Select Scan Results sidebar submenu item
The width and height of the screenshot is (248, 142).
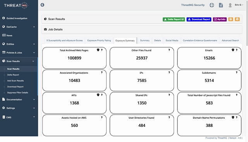(x=13, y=69)
